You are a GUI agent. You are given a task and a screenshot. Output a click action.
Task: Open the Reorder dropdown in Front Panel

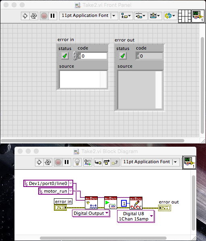170,16
